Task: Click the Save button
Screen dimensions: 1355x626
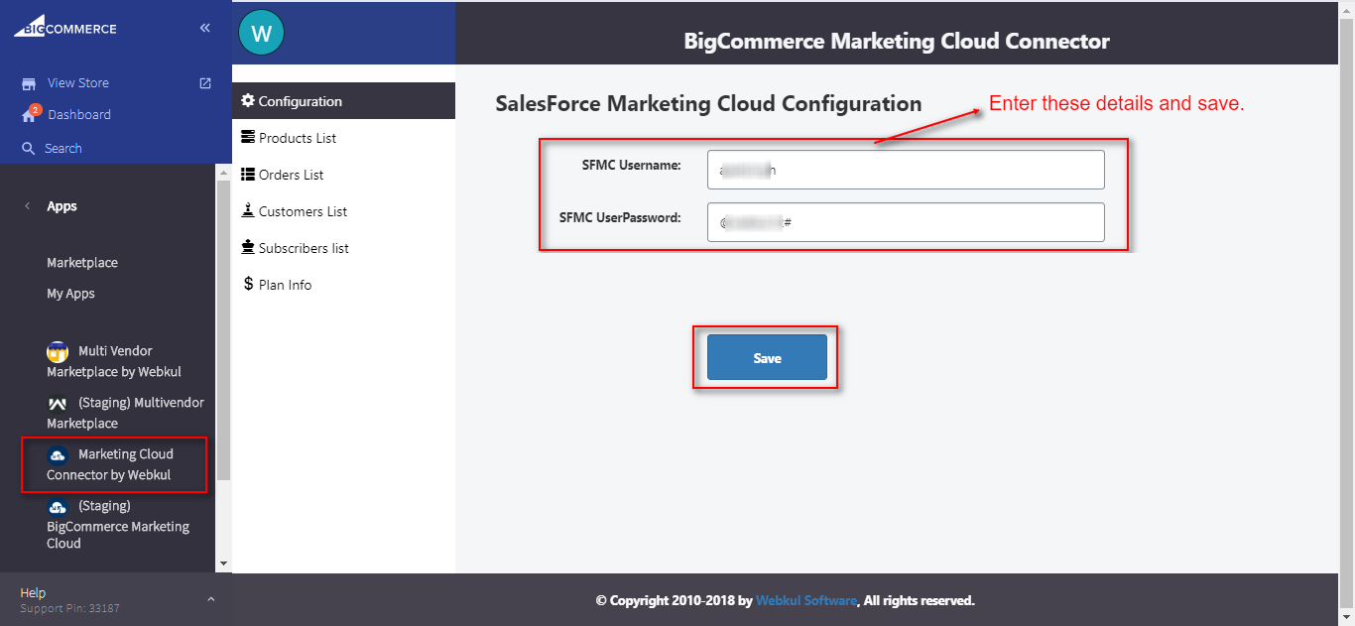Action: pos(767,358)
